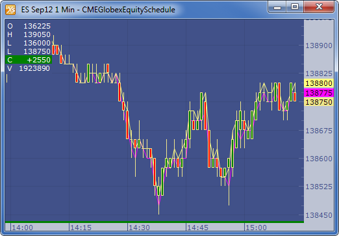Click the O 136225 open readout
339x236 pixels.
[x=29, y=26]
